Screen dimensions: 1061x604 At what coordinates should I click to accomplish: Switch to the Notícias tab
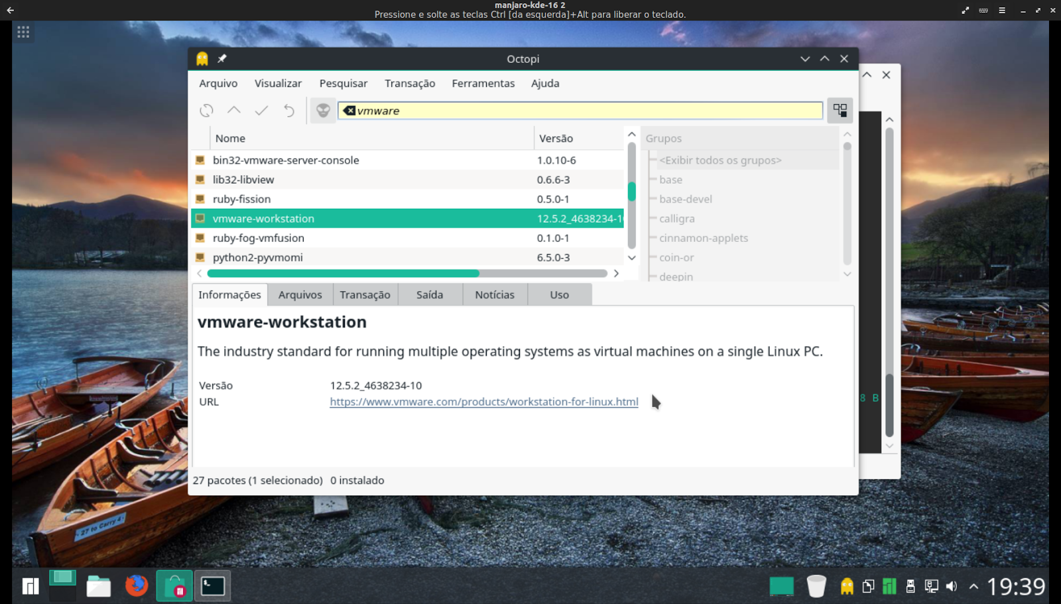pyautogui.click(x=495, y=295)
